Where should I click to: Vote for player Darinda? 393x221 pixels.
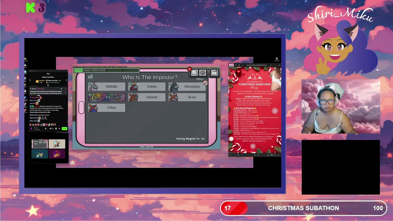coord(147,87)
